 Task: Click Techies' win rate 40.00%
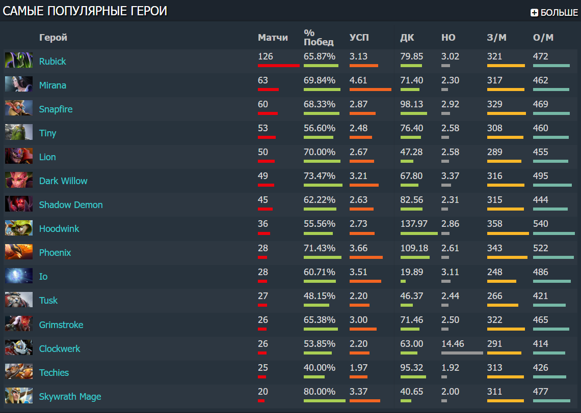point(320,368)
